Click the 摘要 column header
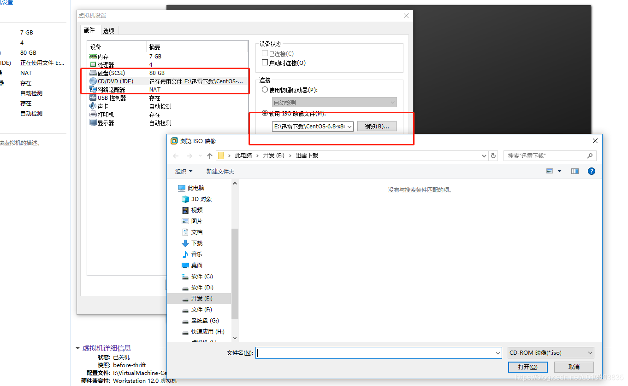This screenshot has width=628, height=386. tap(198, 47)
